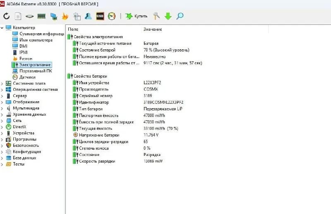Screen dimensions: 331x214
Task: Expand the Операционная система node
Action: [2, 90]
